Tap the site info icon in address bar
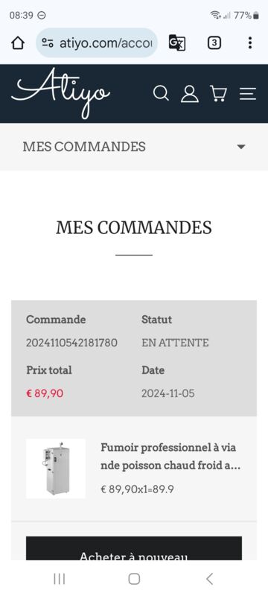268x596 pixels. [x=48, y=43]
